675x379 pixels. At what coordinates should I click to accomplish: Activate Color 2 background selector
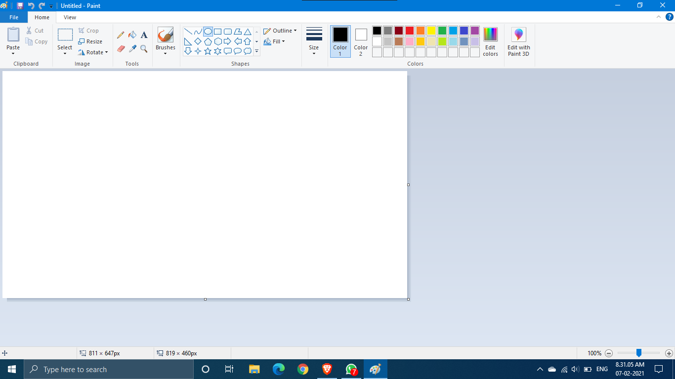(361, 41)
